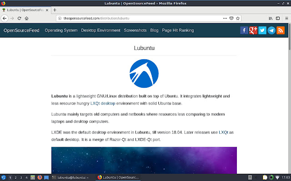Screen dimensions: 291x181
Task: Launch Firefox from the panel quick launch
Action: point(40,177)
